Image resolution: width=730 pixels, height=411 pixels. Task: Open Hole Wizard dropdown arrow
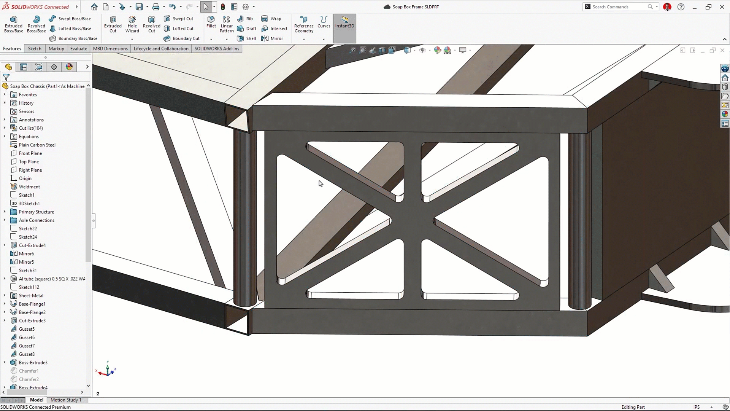click(x=132, y=39)
